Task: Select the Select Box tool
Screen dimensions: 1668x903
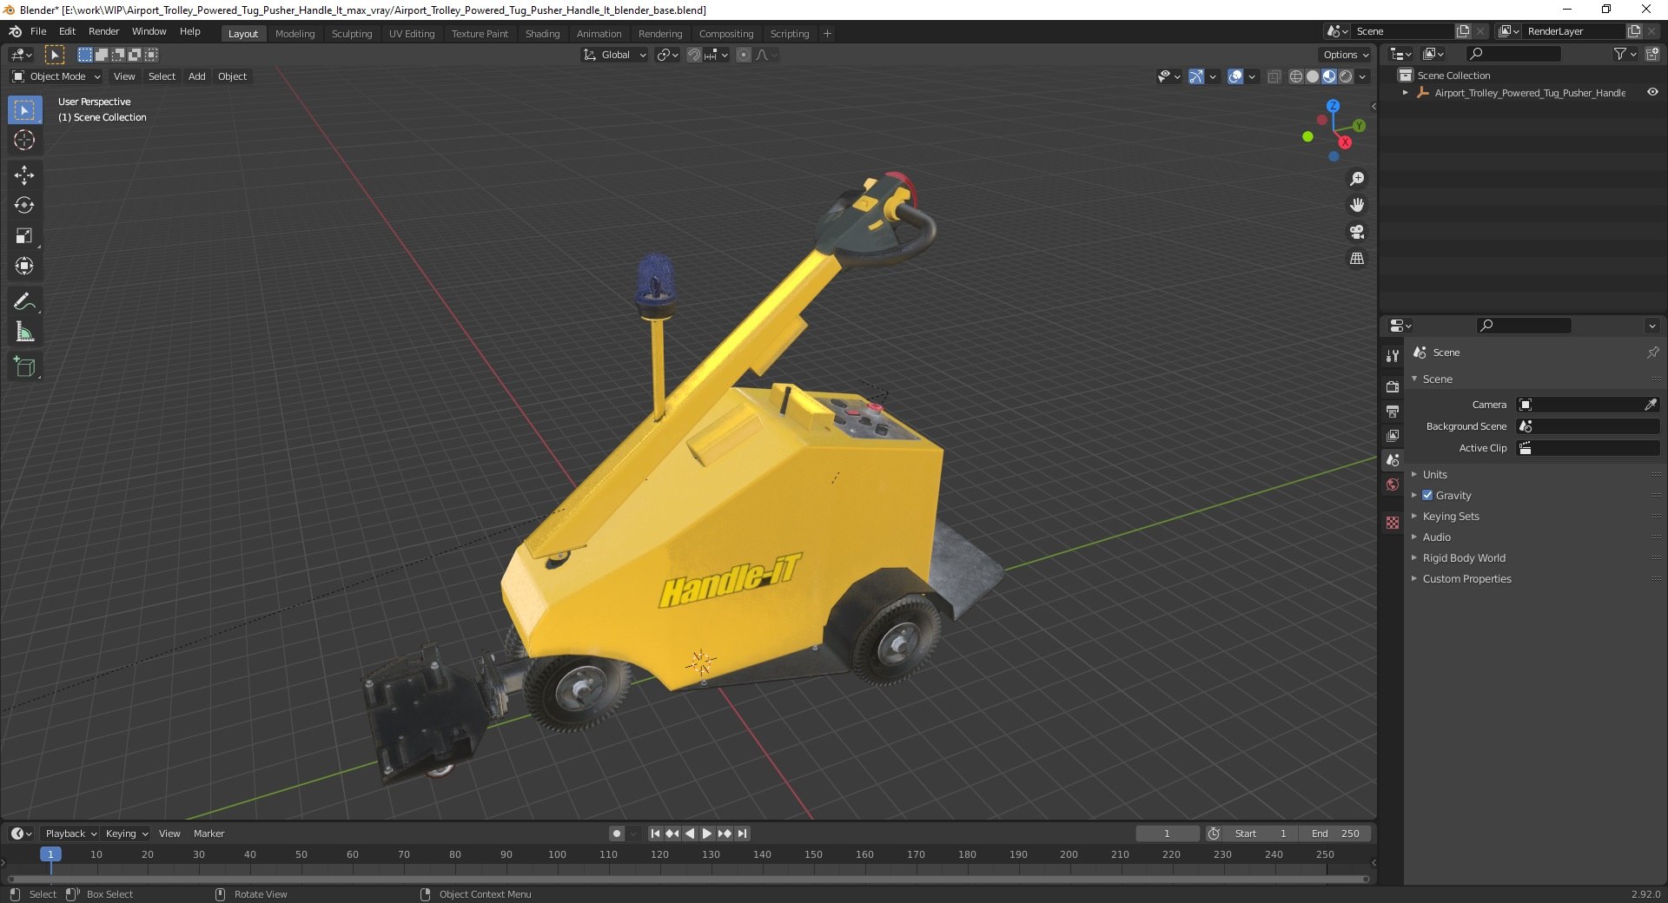Action: click(24, 110)
